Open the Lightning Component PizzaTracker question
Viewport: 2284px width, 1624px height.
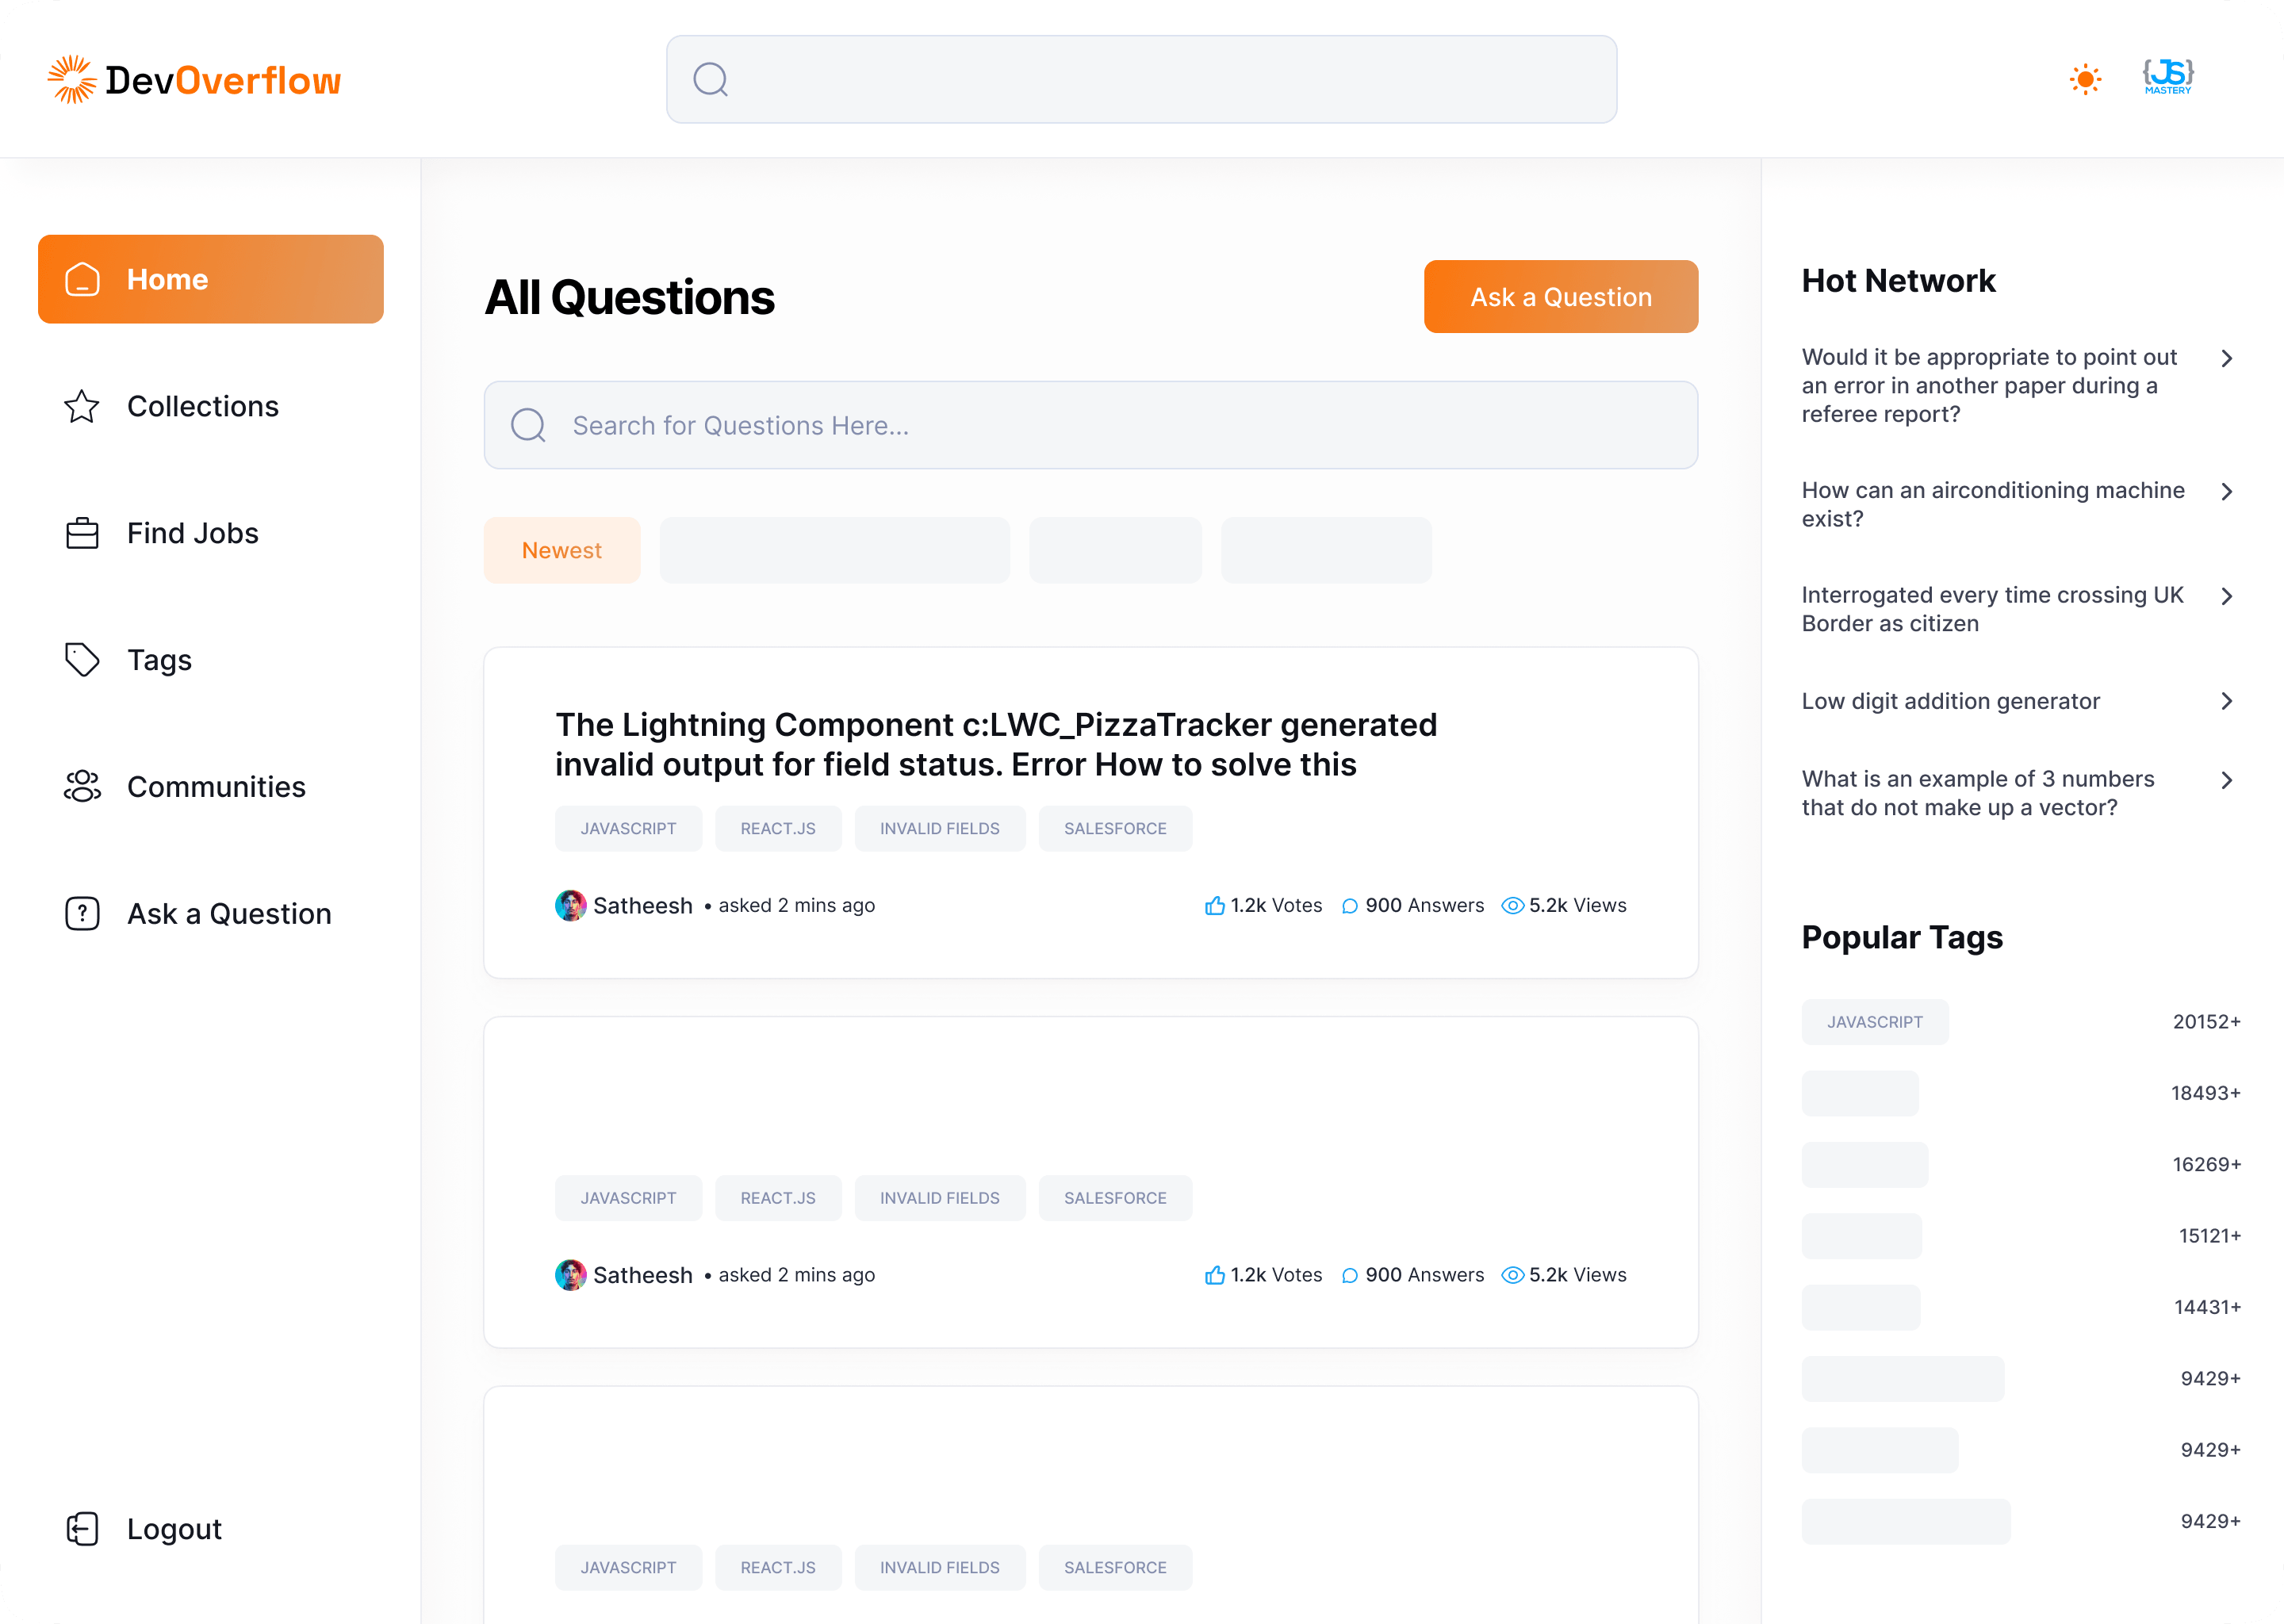coord(996,744)
